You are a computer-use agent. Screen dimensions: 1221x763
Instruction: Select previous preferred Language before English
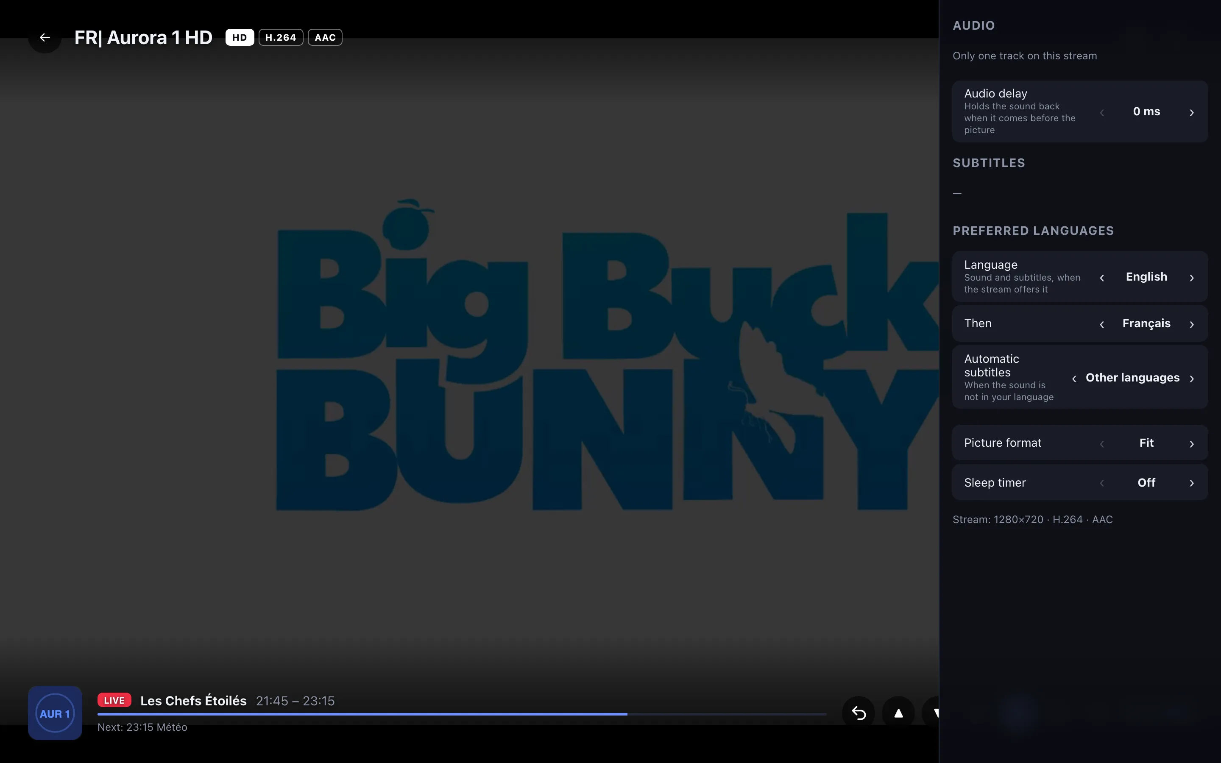pos(1102,277)
